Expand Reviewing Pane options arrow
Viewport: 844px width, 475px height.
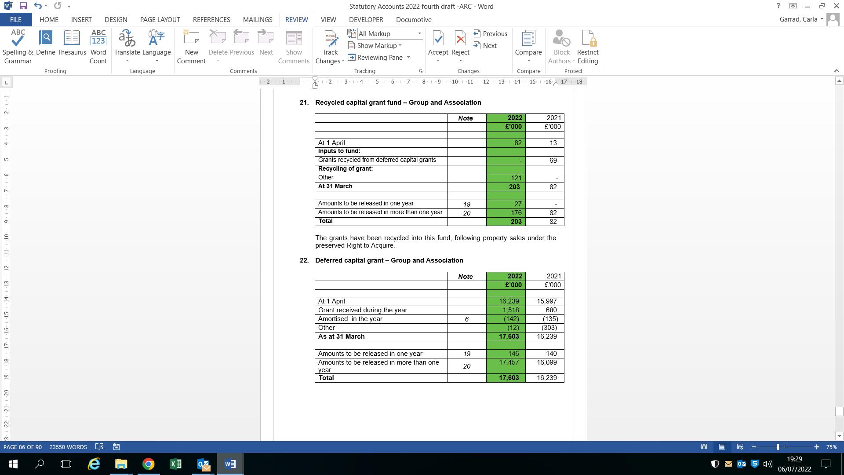click(408, 58)
